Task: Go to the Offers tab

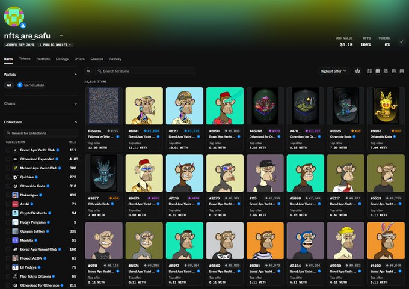Action: click(x=79, y=59)
